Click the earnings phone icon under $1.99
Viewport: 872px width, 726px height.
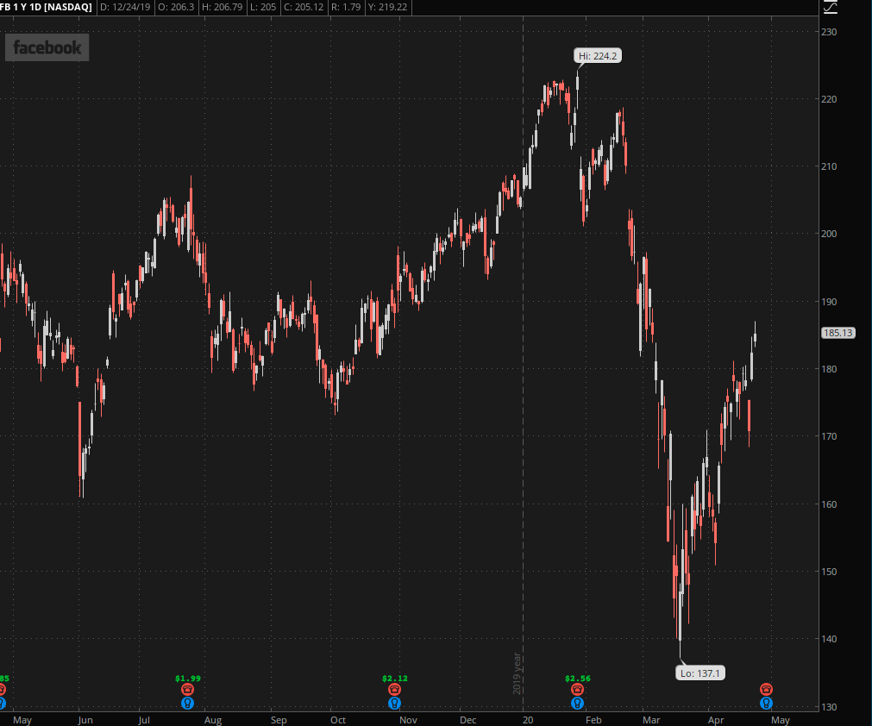tap(187, 690)
